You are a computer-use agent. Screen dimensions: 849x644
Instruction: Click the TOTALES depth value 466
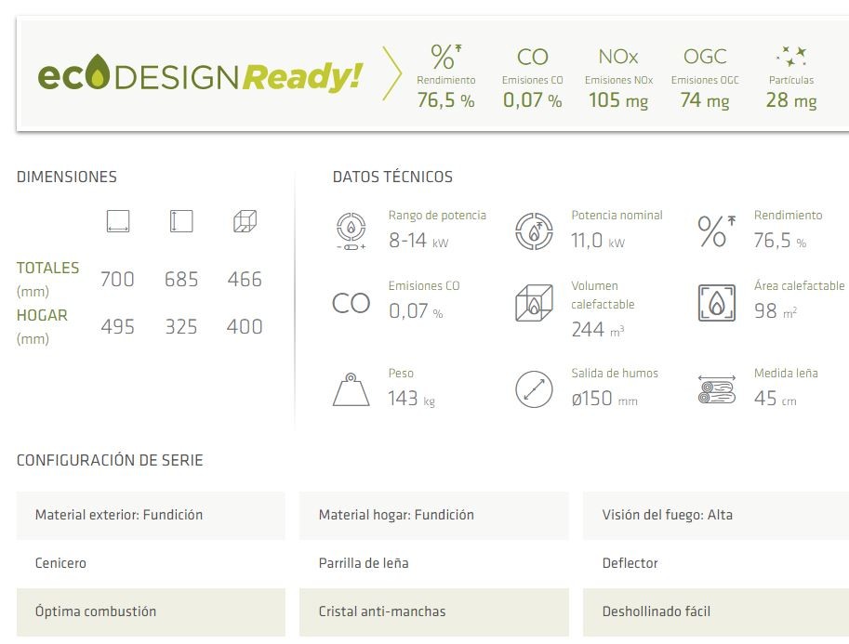(x=245, y=279)
